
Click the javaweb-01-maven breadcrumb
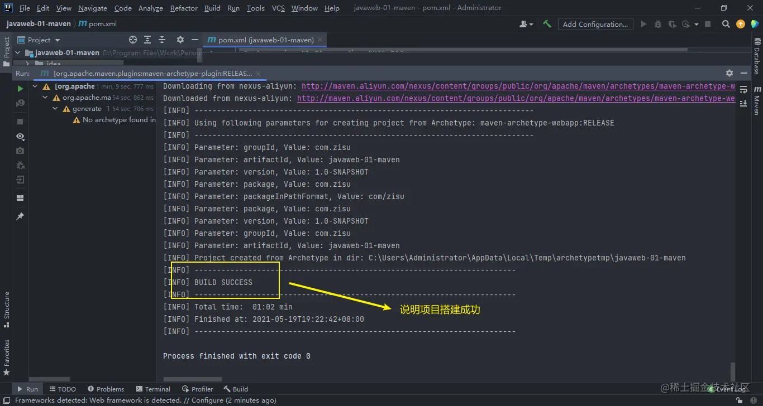39,24
